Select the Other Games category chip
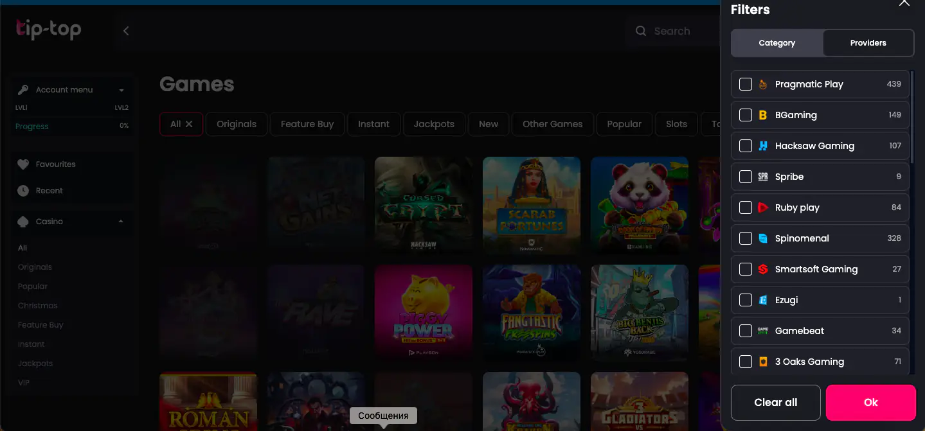The width and height of the screenshot is (925, 431). point(553,124)
